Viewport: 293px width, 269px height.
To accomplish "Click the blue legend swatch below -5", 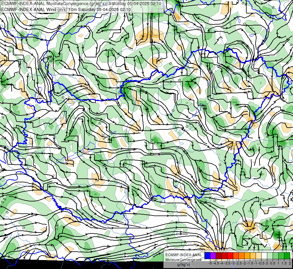I will tap(207, 256).
